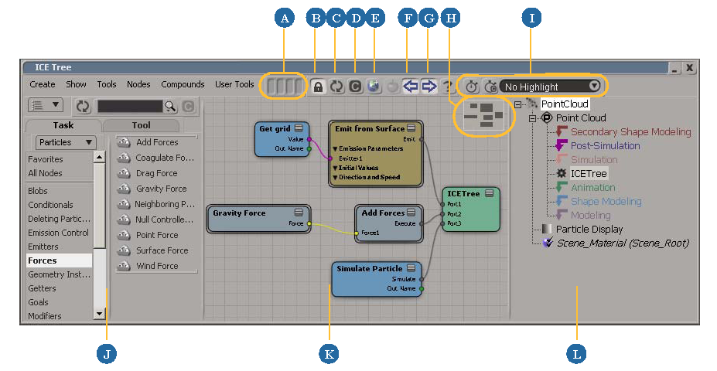This screenshot has height=371, width=717.
Task: Click the clear 'C' toolbar button
Action: coord(355,87)
